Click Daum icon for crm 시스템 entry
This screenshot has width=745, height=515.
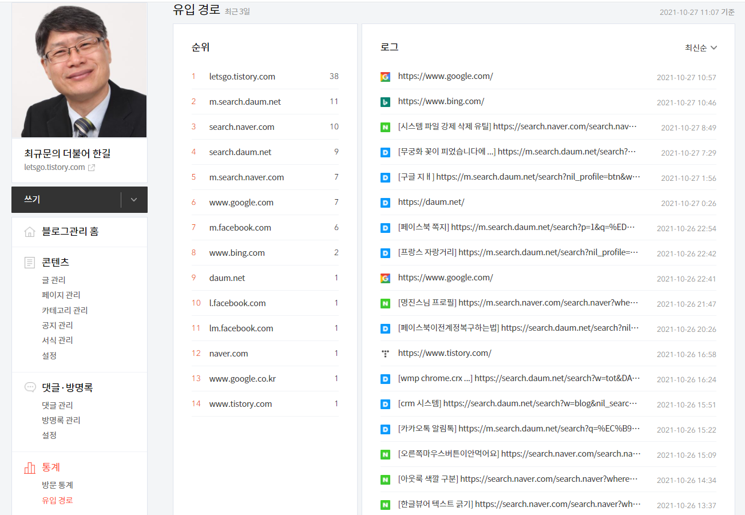(x=385, y=404)
